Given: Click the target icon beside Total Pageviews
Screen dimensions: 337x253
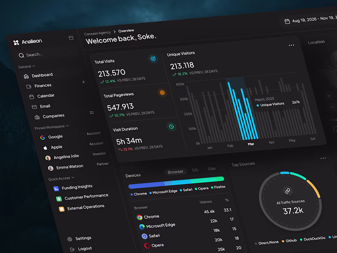Looking at the screenshot, I should point(162,93).
